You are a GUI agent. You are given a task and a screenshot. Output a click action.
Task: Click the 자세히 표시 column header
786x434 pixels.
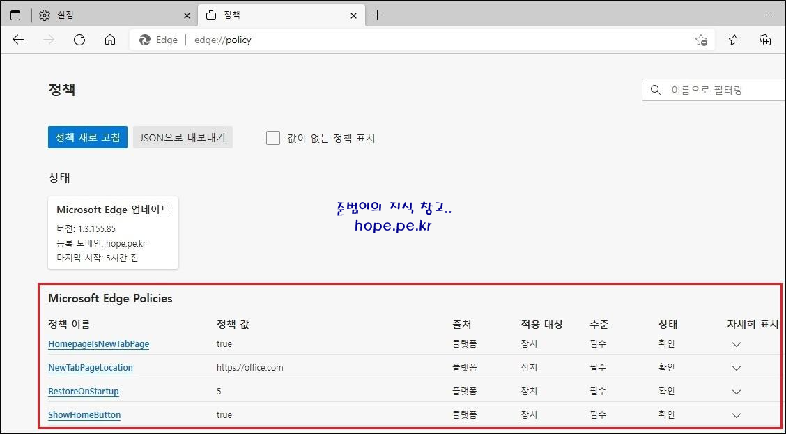pyautogui.click(x=753, y=324)
